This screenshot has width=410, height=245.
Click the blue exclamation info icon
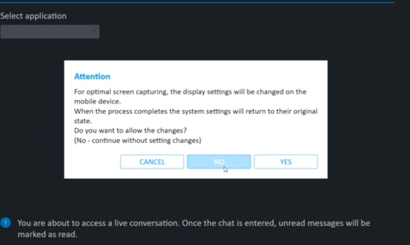click(6, 223)
